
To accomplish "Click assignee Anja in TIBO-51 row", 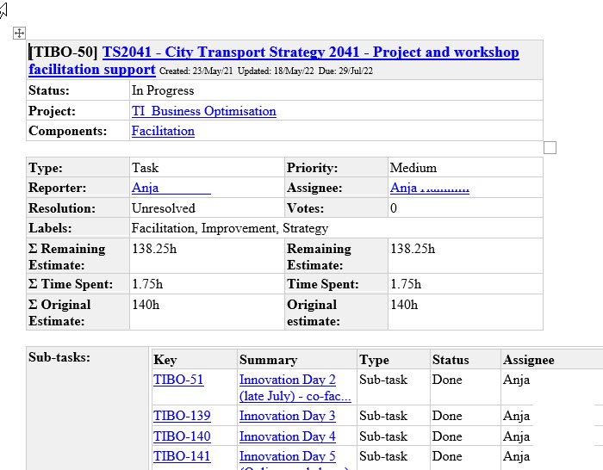I will tap(517, 380).
